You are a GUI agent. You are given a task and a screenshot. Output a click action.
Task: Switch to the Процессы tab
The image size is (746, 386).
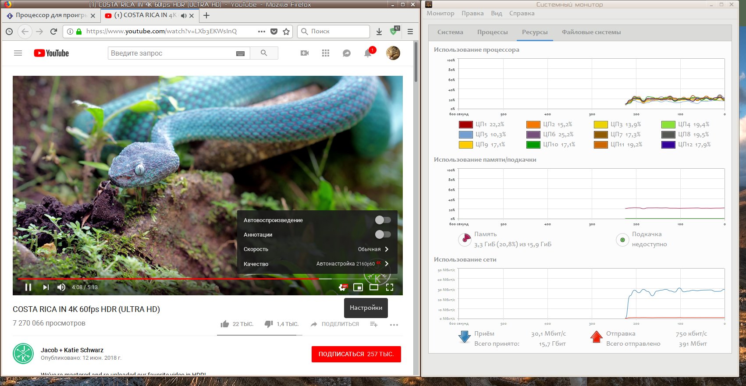point(492,32)
